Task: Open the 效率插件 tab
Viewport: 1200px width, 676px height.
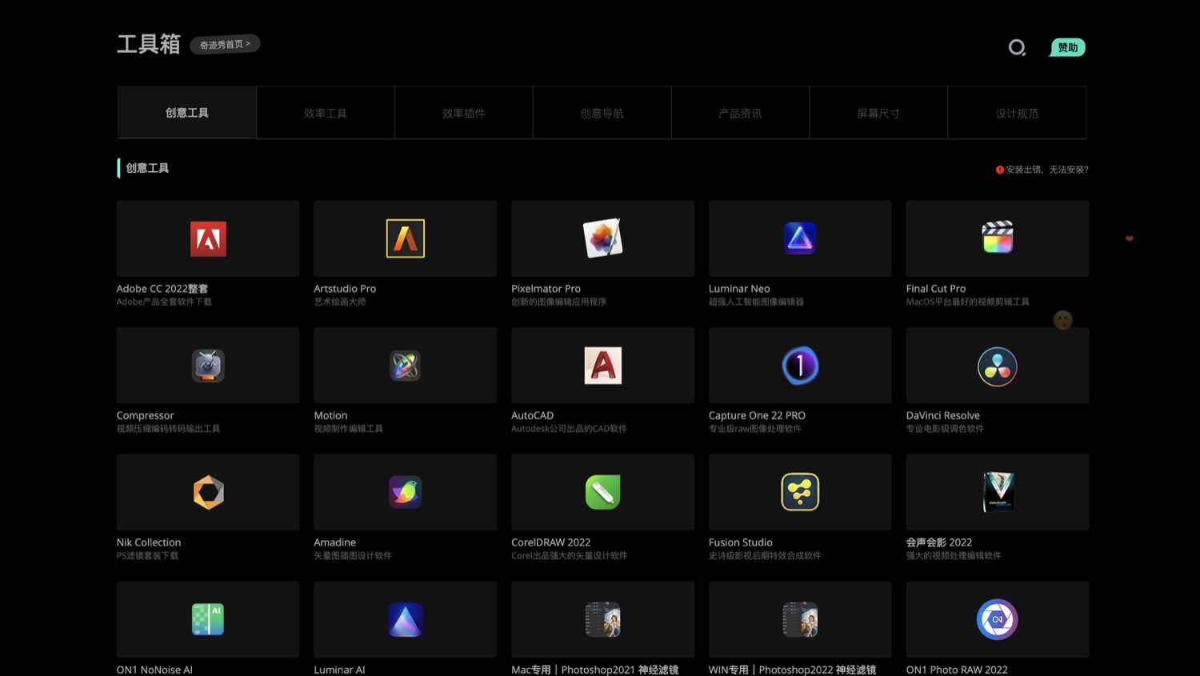Action: pyautogui.click(x=464, y=114)
